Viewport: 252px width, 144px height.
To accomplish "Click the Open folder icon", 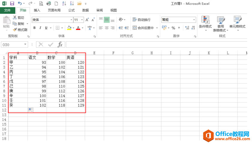I will [79, 3].
